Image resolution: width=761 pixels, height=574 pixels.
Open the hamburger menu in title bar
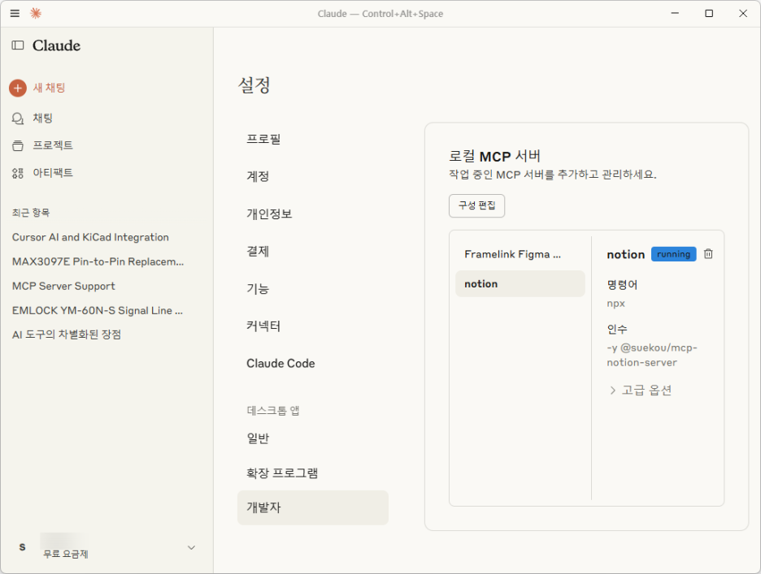pyautogui.click(x=15, y=14)
